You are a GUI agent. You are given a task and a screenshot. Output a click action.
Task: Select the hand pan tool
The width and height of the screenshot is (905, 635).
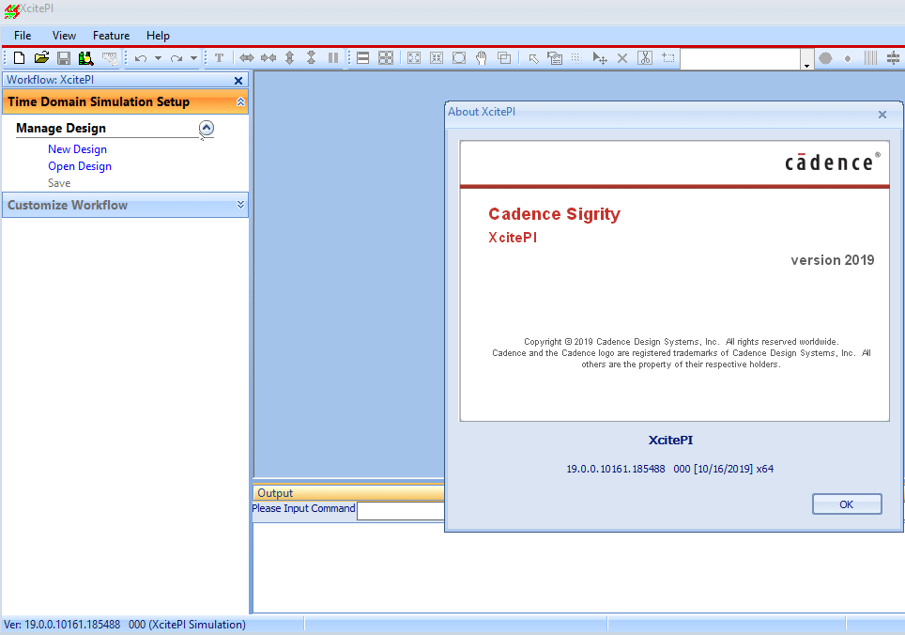[x=482, y=58]
